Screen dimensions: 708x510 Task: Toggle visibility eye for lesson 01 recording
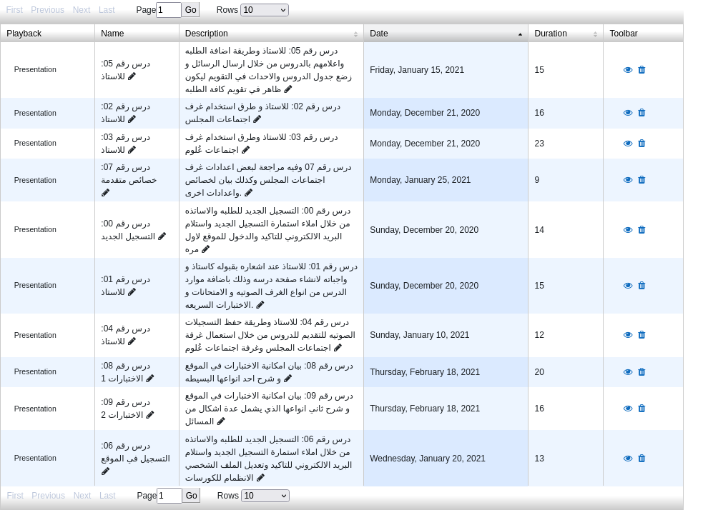(x=628, y=286)
